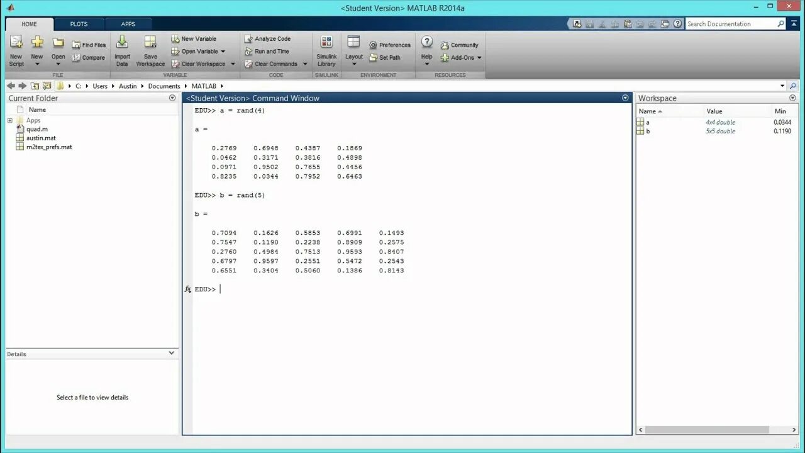Viewport: 805px width, 453px height.
Task: Click the quick access Help icon
Action: coord(677,24)
